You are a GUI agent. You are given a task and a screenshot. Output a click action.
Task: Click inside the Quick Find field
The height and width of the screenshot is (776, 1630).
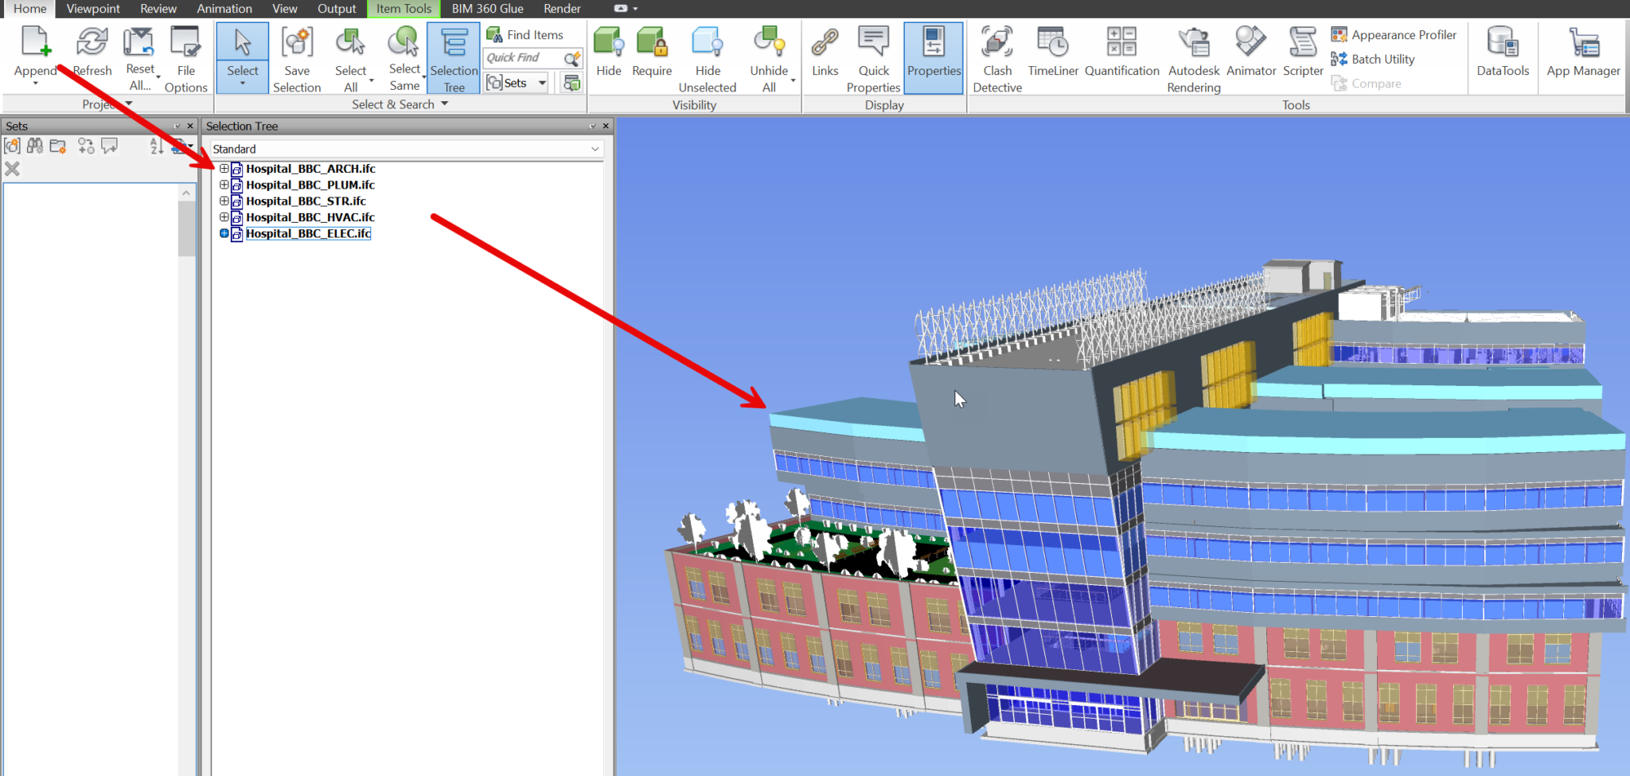coord(525,57)
